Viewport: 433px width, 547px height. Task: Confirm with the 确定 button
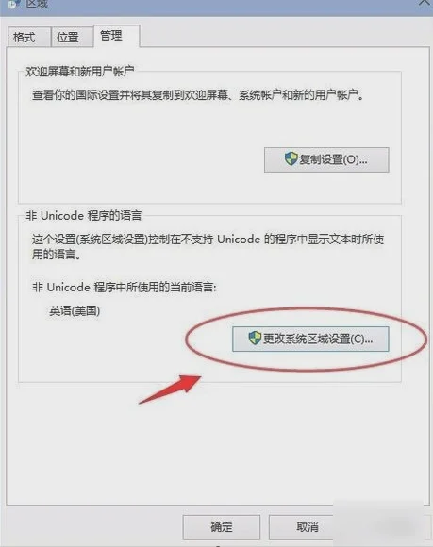click(221, 527)
